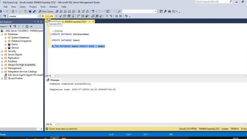Toggle the Results to Text icon

[x=93, y=16]
